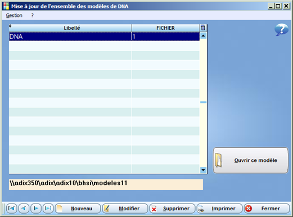Click the table's vertical scrollbar thumb
Image resolution: width=293 pixels, height=217 pixels.
[203, 102]
